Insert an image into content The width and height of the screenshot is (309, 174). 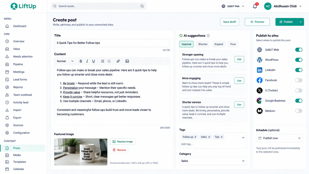point(127,61)
